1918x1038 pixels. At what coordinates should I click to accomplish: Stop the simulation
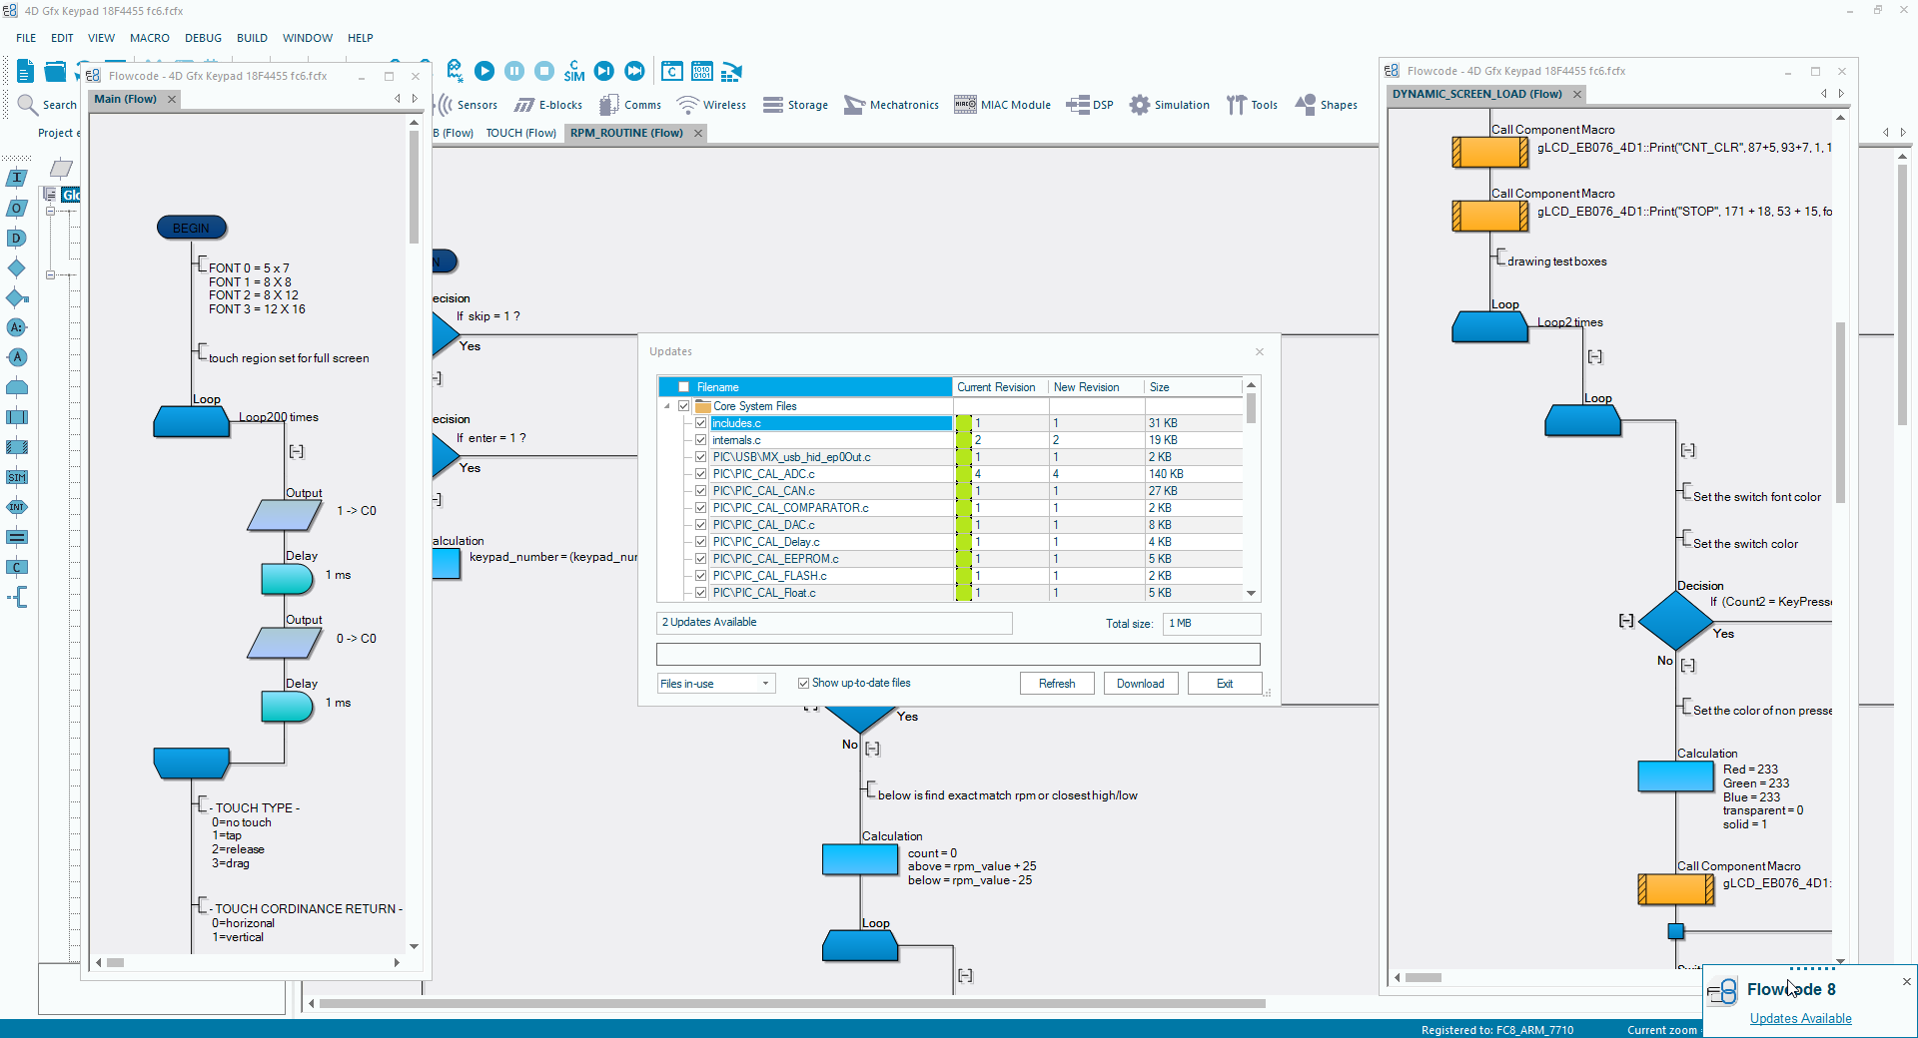(544, 71)
